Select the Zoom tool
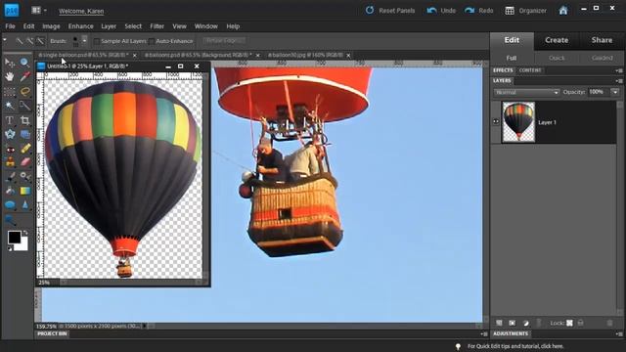 pos(24,63)
